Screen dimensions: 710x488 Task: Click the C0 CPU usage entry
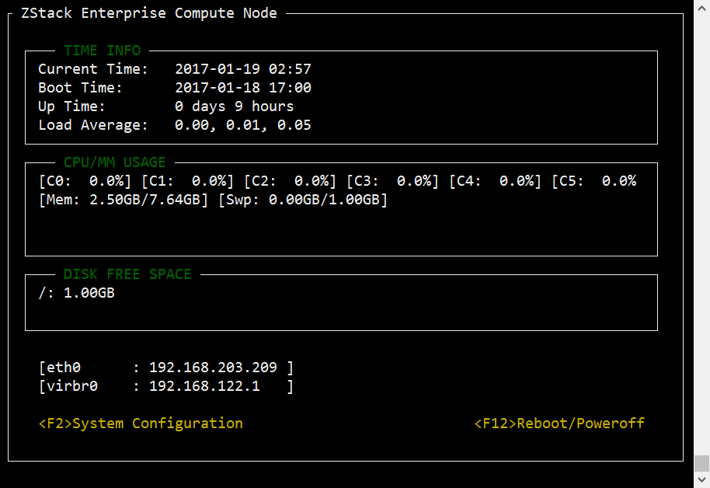[x=85, y=181]
